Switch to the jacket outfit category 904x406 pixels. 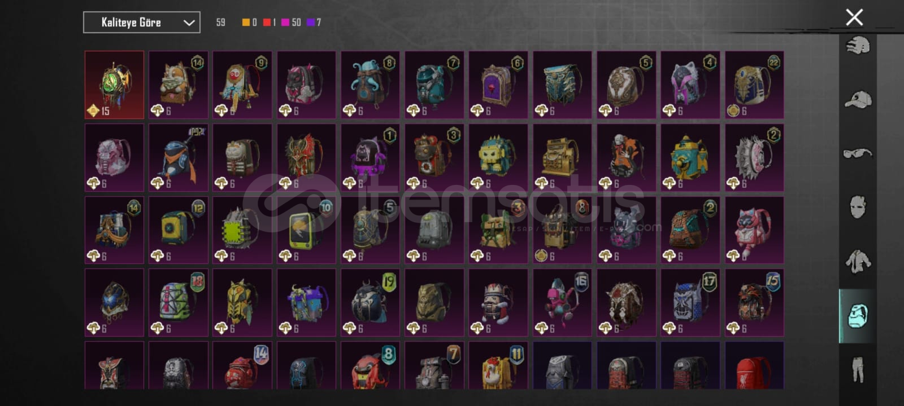(858, 261)
